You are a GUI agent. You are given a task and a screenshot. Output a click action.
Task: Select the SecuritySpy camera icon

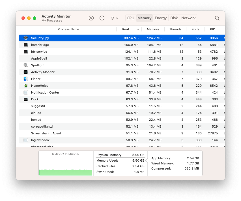(26, 38)
